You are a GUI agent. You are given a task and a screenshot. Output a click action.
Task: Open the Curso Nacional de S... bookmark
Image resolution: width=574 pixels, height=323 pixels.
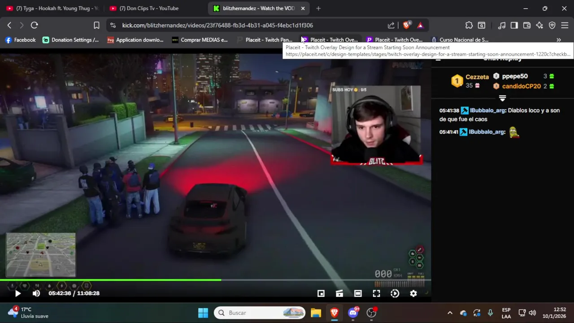460,40
